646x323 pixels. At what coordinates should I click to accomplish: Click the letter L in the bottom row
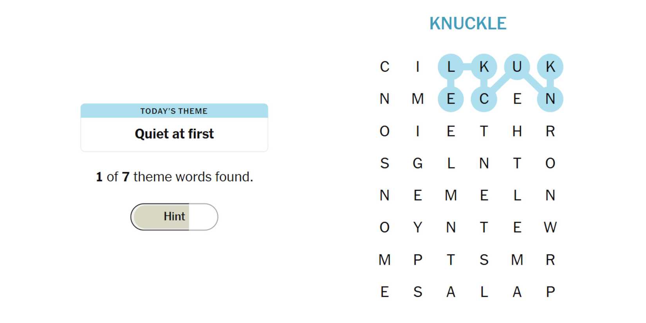(484, 292)
